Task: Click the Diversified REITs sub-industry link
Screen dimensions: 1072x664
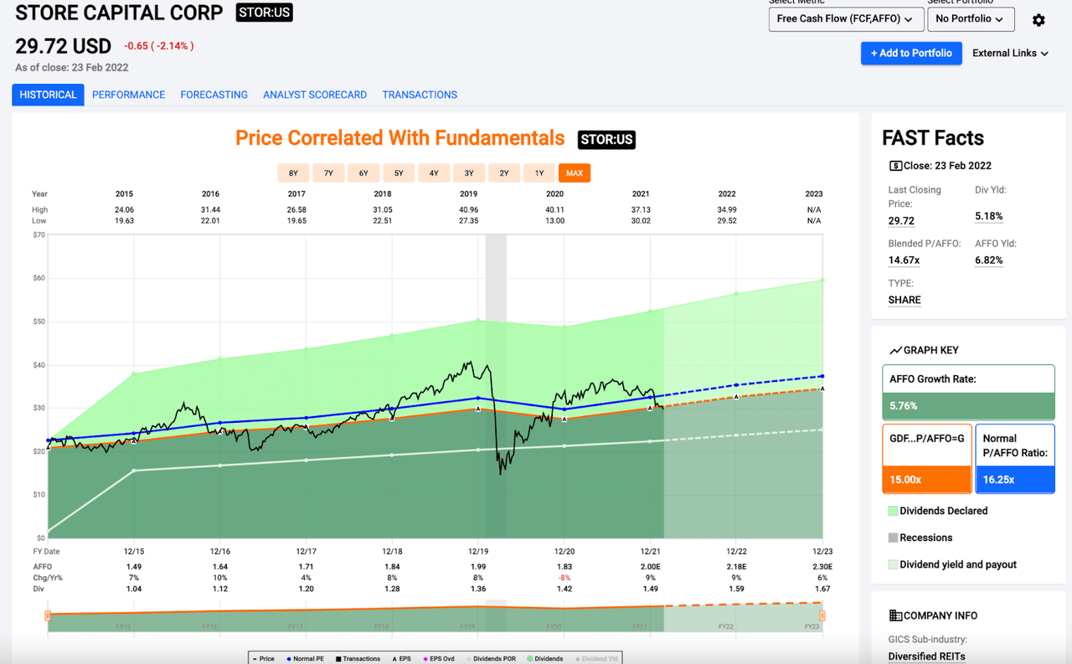Action: pyautogui.click(x=927, y=656)
